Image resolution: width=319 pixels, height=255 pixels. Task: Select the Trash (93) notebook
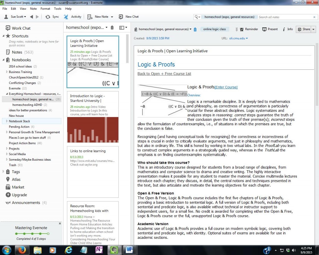16,165
